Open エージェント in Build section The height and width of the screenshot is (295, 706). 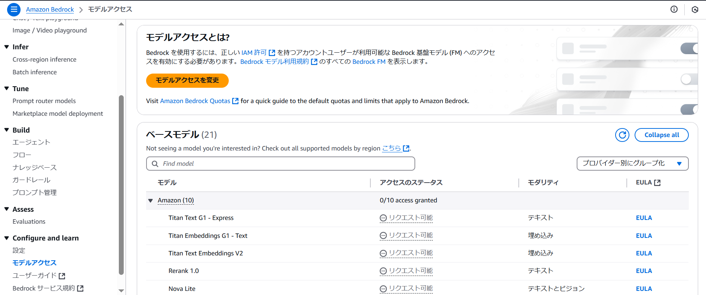(x=31, y=142)
